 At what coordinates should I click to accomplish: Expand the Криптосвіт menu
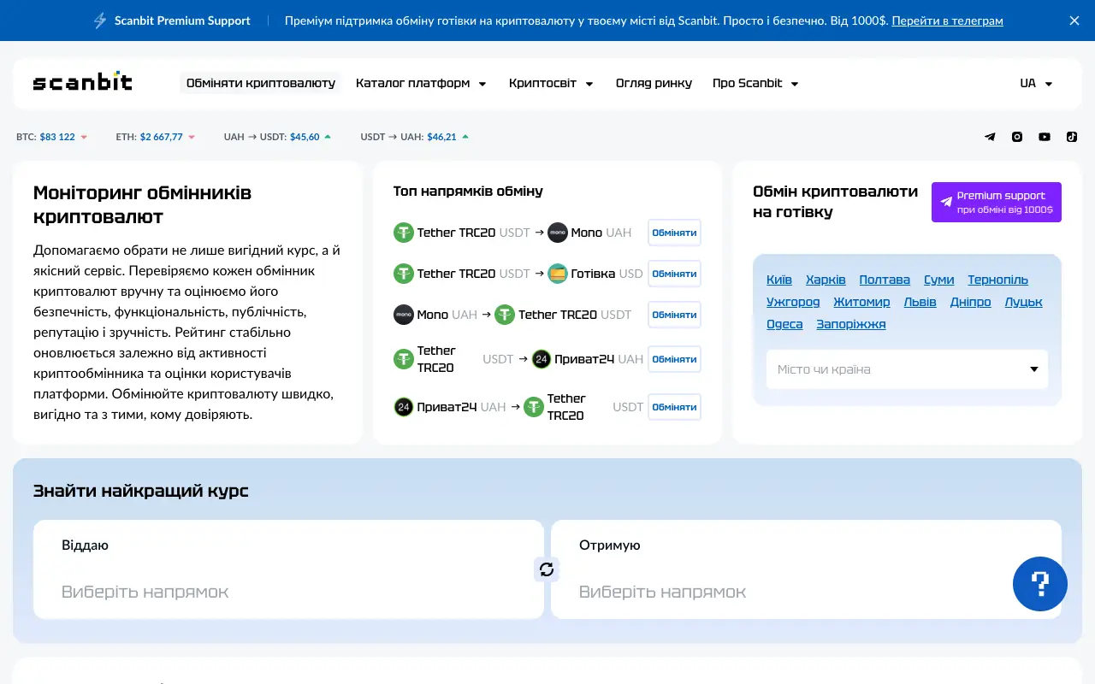coord(552,83)
